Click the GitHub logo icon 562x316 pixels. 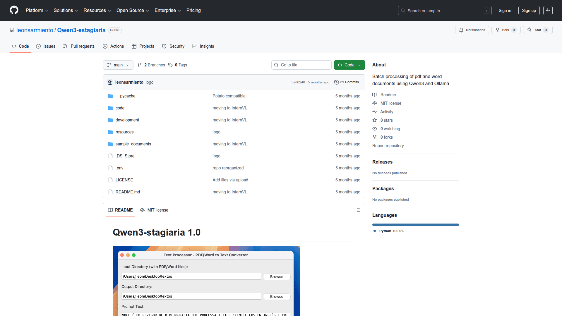pos(14,10)
